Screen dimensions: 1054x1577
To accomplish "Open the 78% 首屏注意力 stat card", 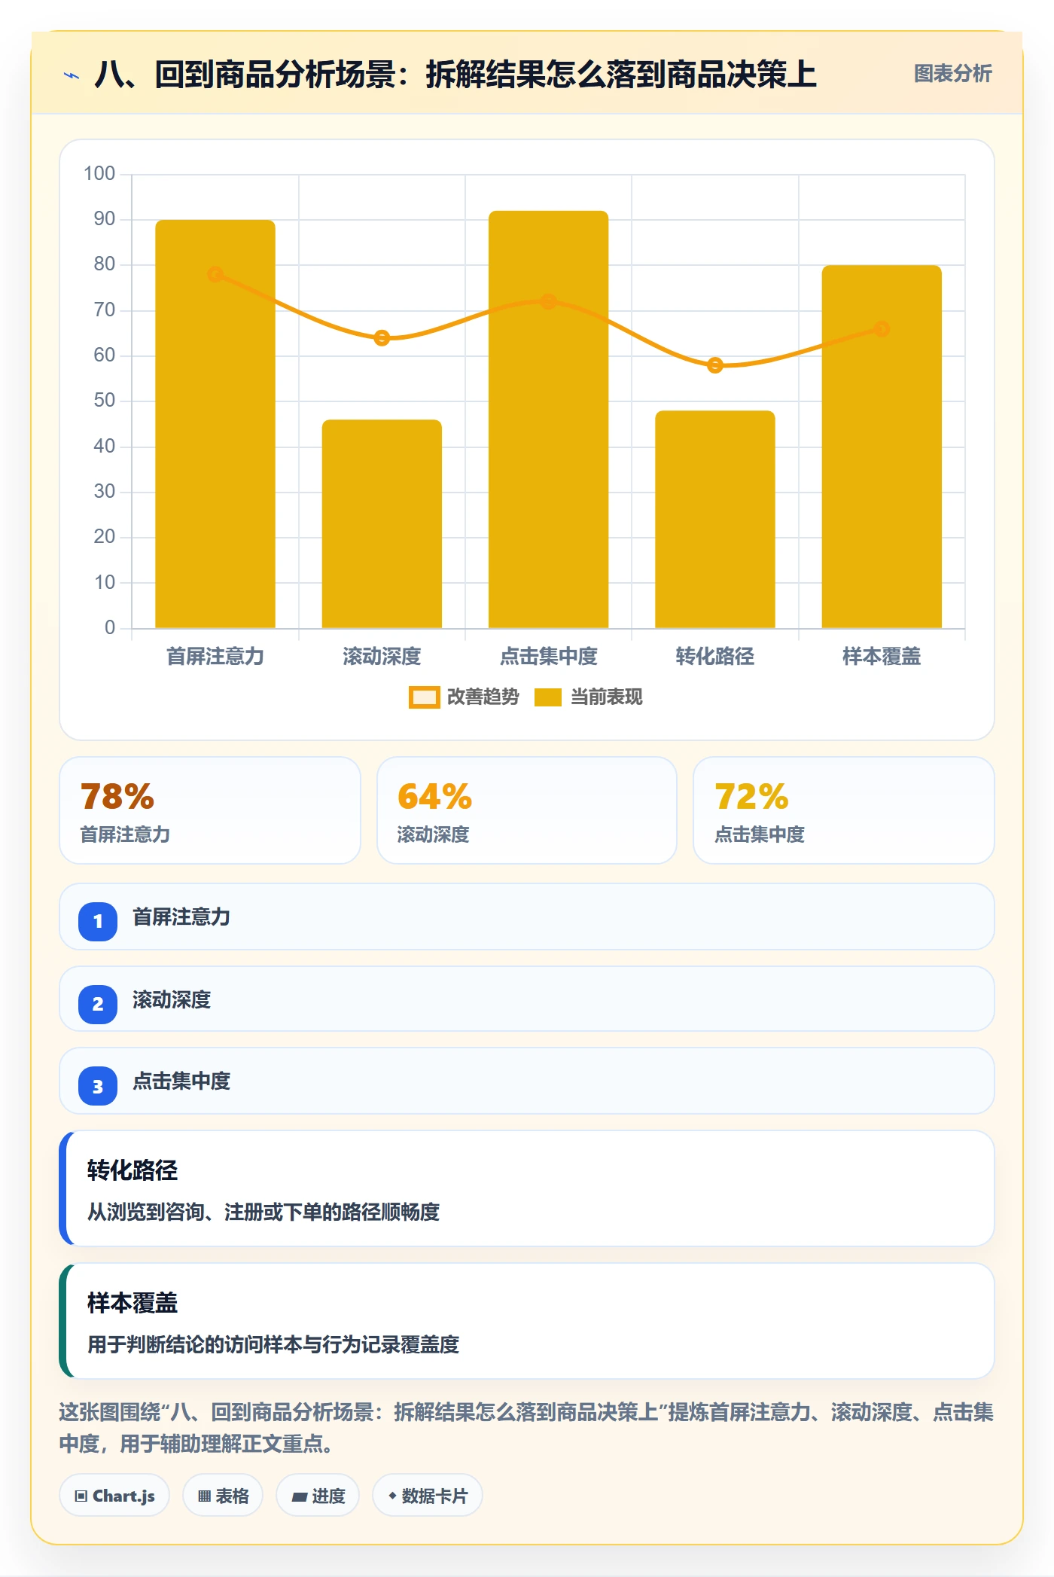I will click(210, 810).
